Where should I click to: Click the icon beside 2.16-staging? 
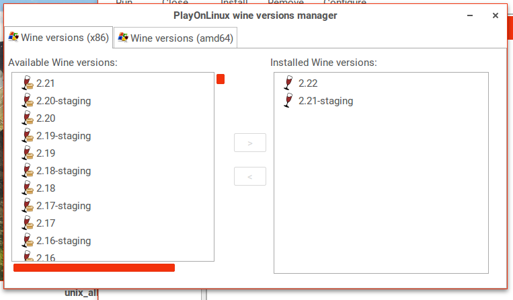28,240
